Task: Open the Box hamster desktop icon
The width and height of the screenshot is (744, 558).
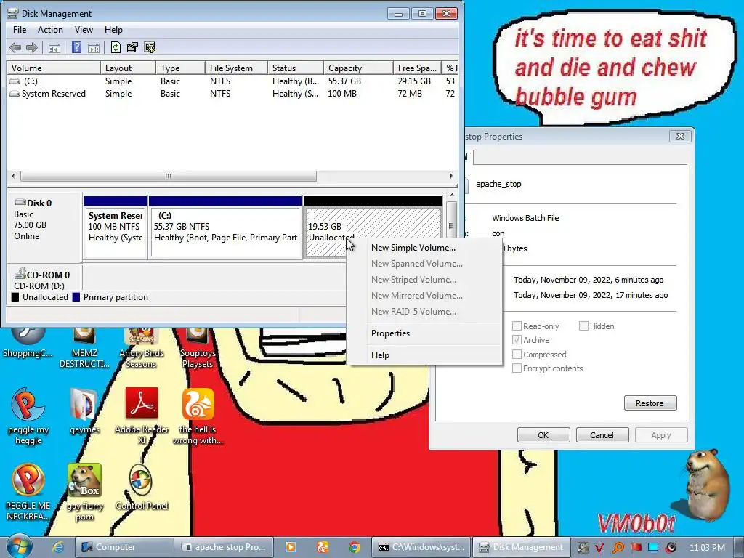Action: coord(84,492)
